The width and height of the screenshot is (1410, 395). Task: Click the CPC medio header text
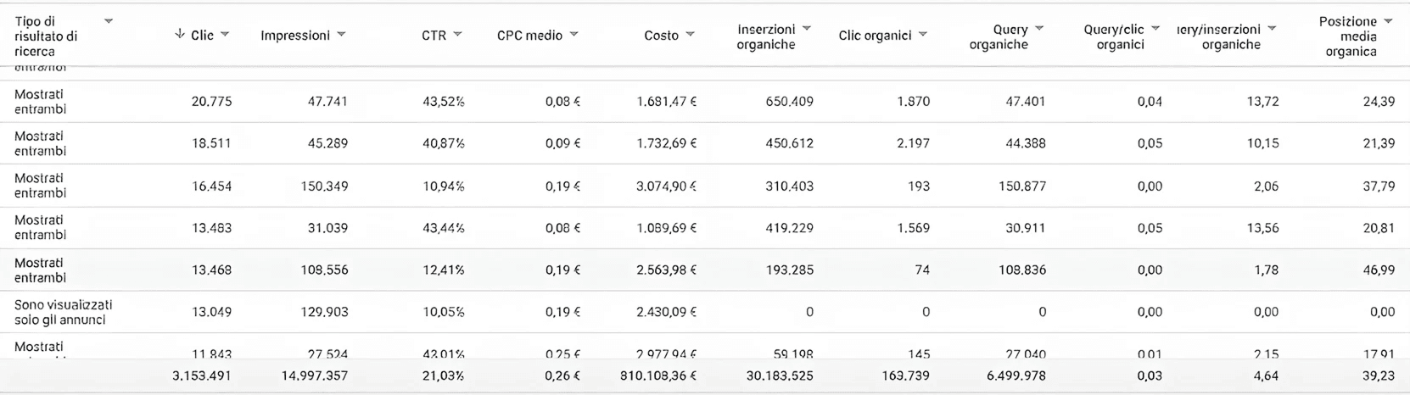(x=529, y=36)
